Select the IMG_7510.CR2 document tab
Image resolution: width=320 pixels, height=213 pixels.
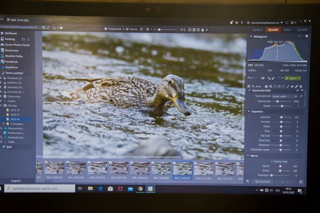18,20
